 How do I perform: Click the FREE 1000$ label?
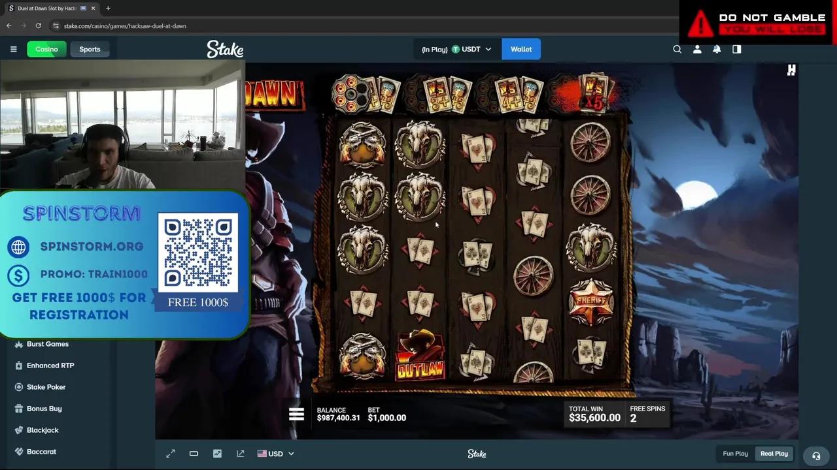[197, 302]
